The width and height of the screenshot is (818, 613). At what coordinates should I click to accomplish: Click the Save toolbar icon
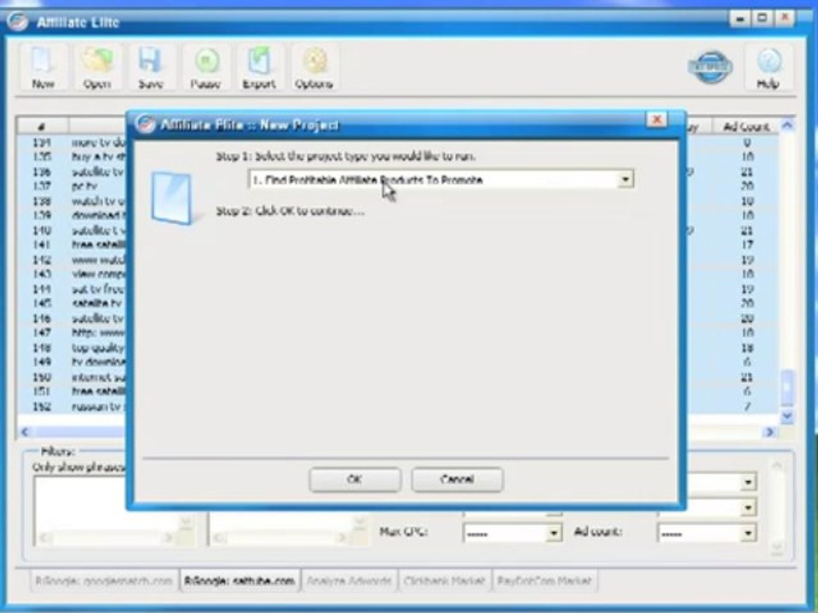coord(150,66)
